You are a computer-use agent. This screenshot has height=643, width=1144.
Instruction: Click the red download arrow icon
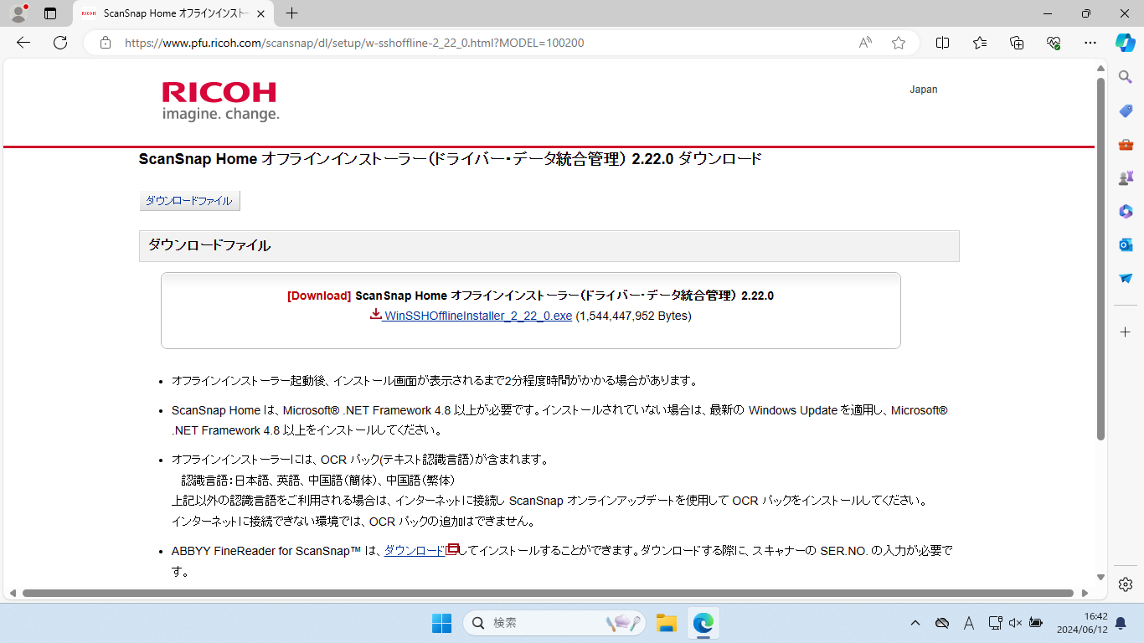(376, 315)
